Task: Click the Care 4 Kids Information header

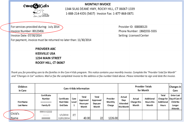Action: coord(76,89)
